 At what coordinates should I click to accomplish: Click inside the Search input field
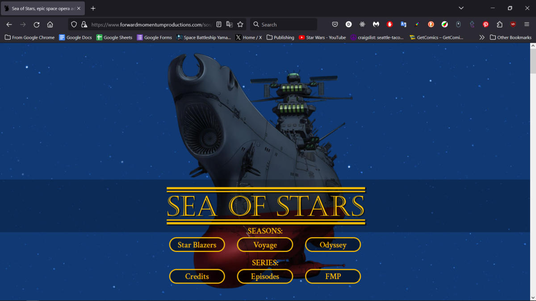286,25
